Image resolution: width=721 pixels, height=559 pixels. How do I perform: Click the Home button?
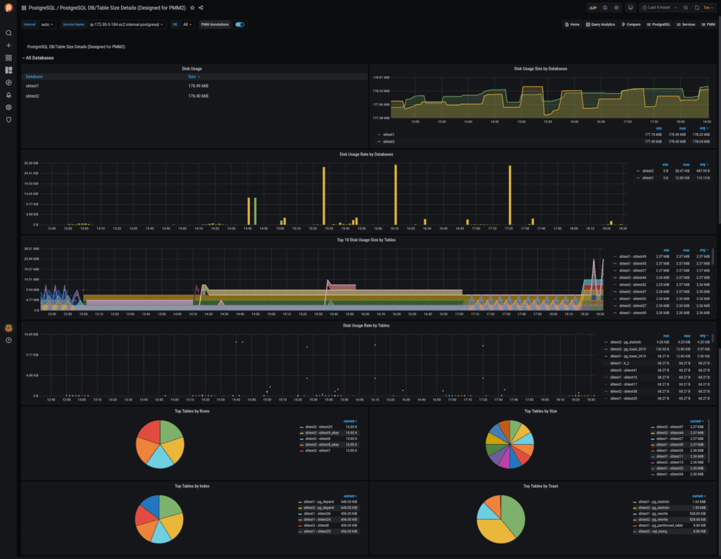click(x=572, y=24)
